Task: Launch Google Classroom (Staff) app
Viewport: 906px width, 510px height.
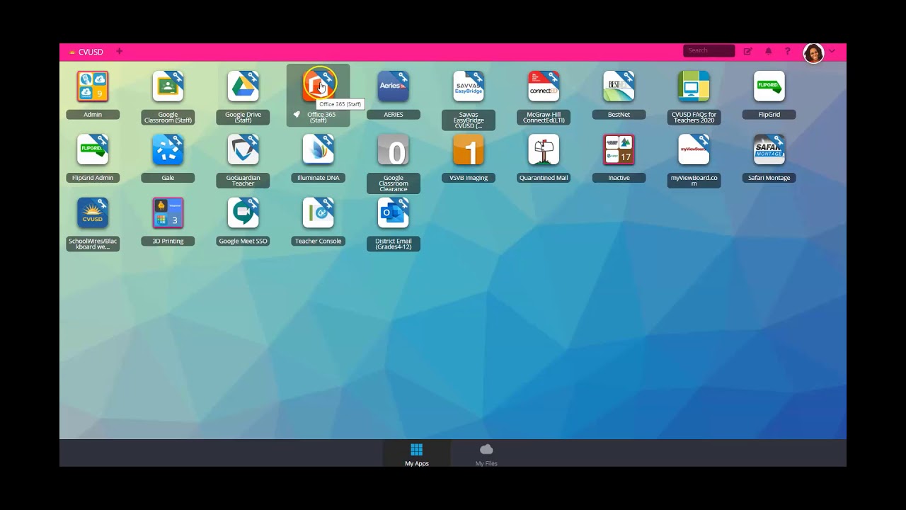Action: (168, 86)
